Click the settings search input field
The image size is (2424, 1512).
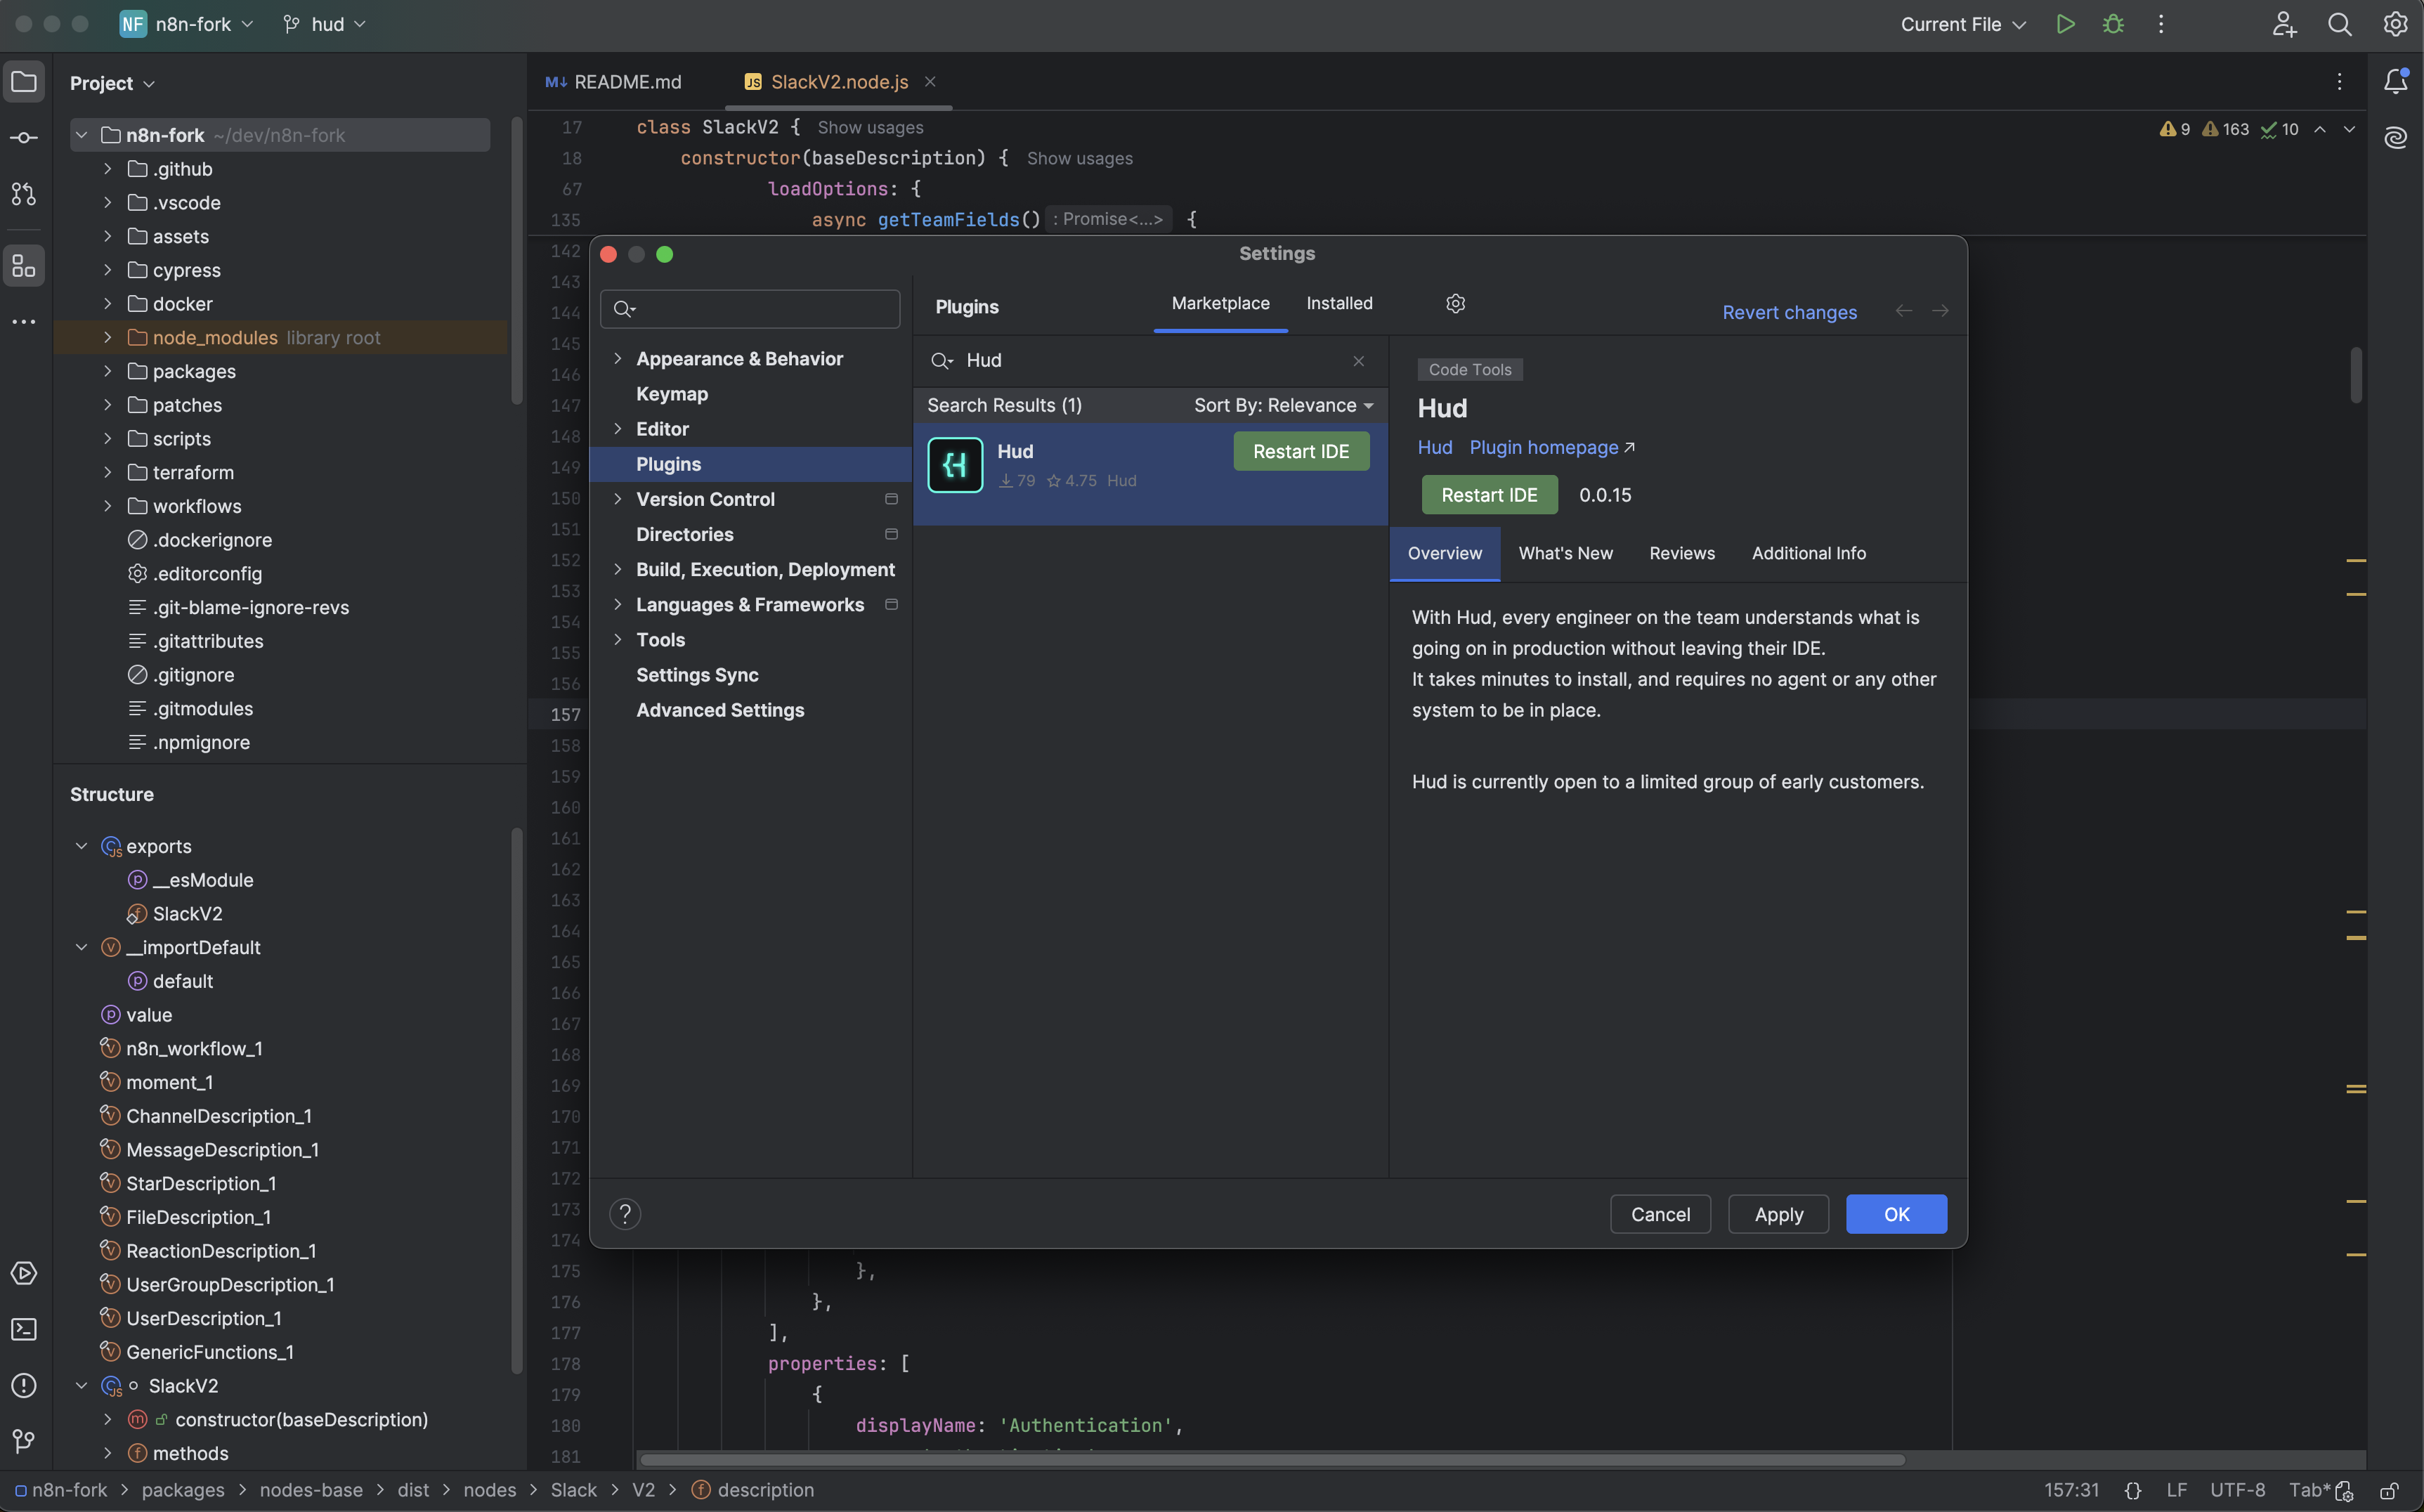760,309
